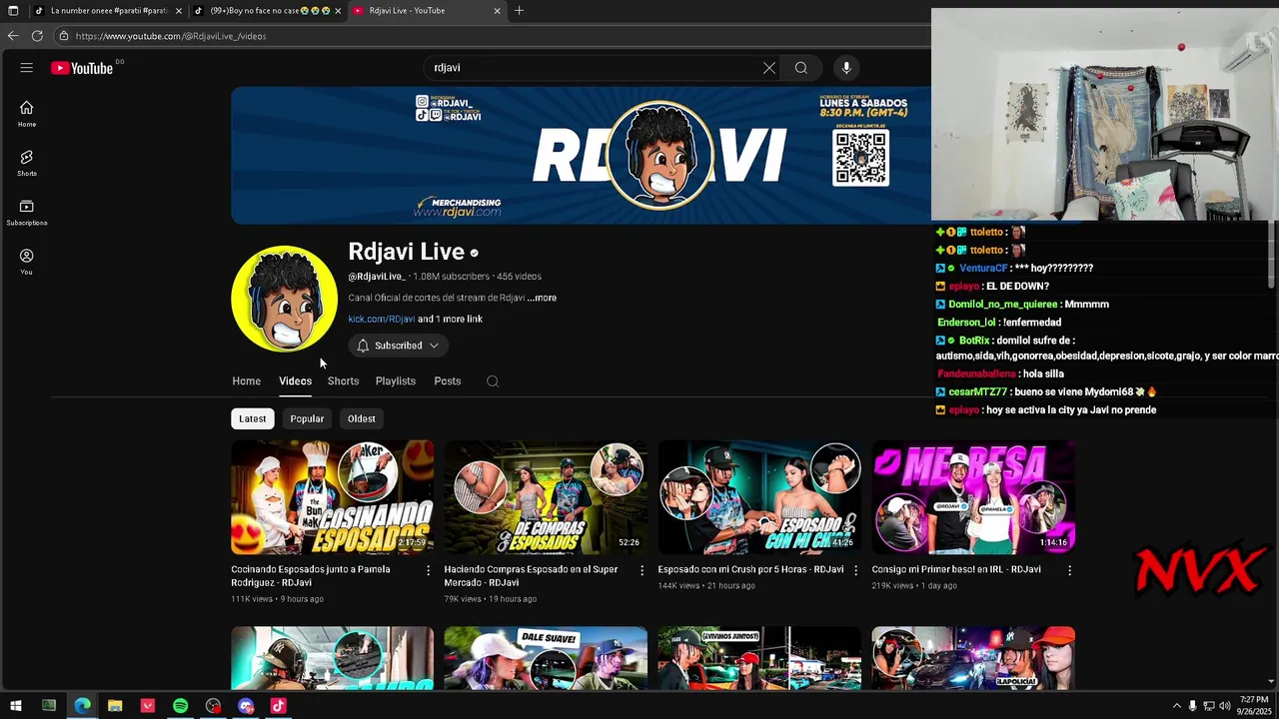Clear the search box with X

769,68
